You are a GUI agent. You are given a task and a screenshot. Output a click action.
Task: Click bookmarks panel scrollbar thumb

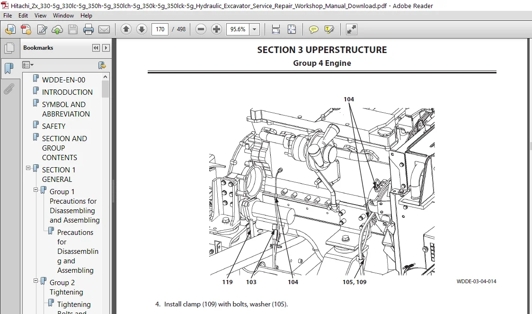click(x=105, y=89)
